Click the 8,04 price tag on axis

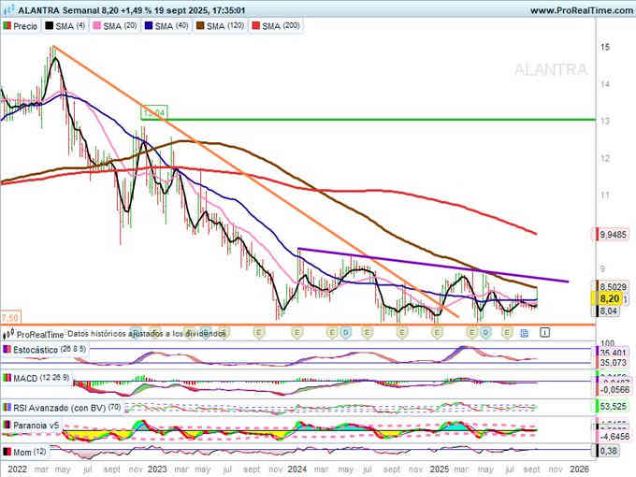608,311
